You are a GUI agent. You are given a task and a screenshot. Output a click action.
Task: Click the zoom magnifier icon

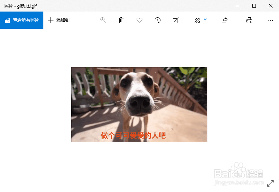point(103,20)
